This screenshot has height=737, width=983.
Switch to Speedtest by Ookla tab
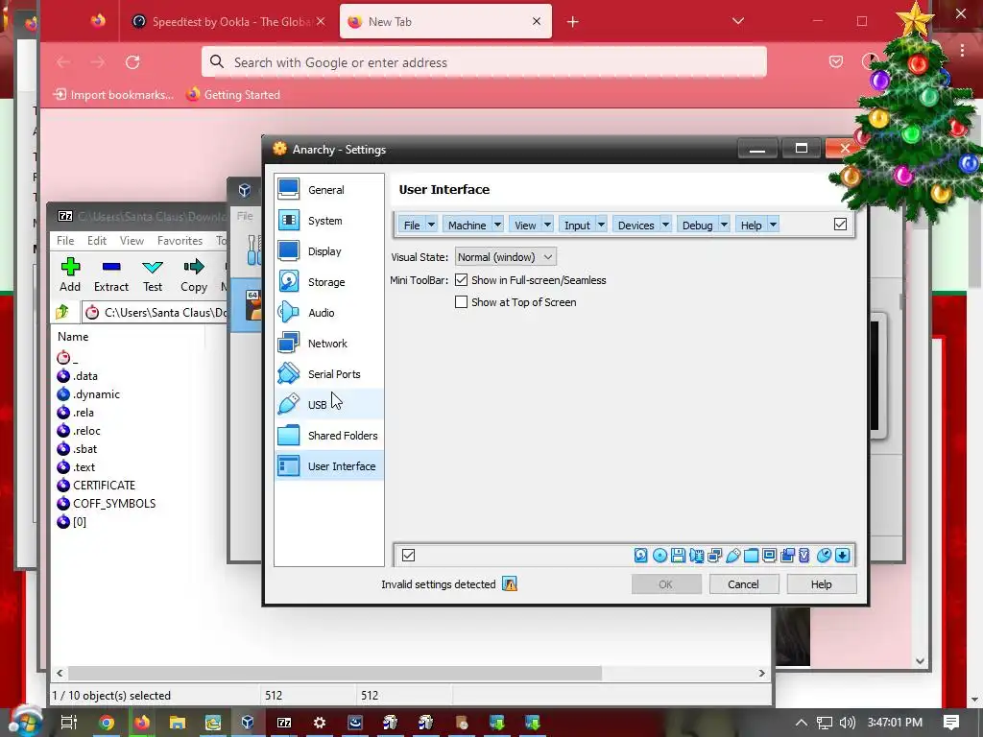229,22
